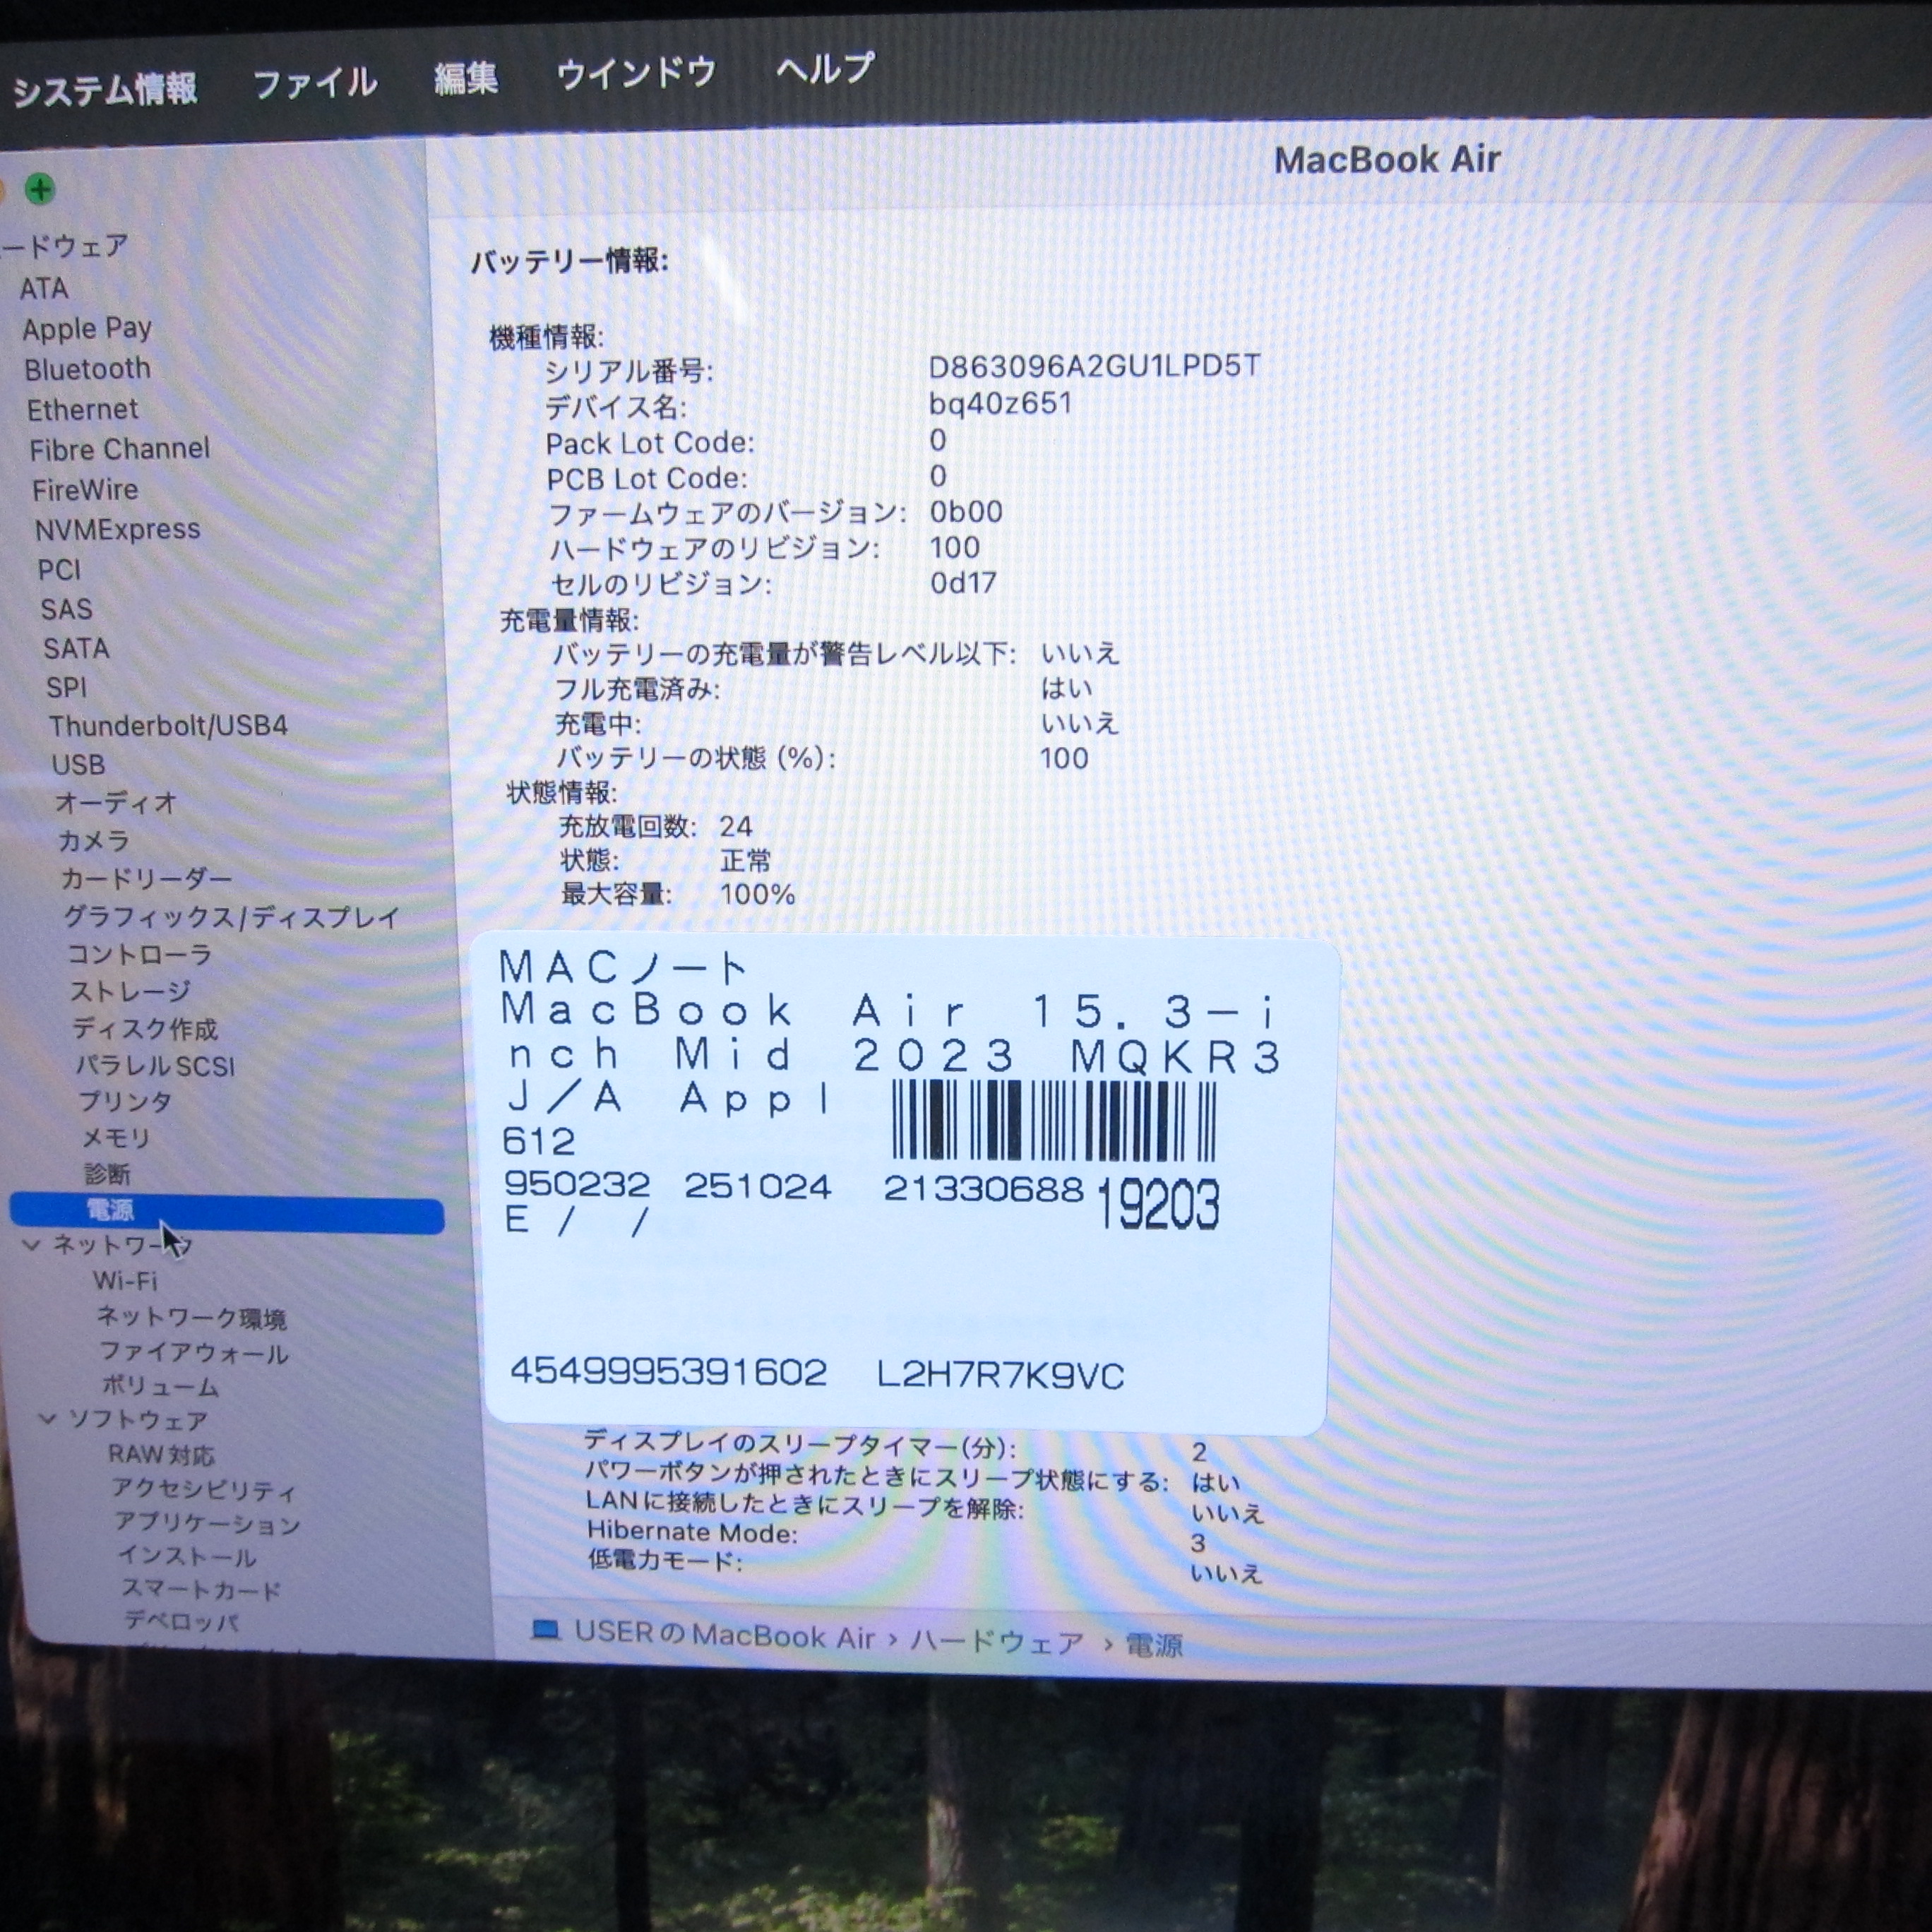Open the ヘルプ menu

[x=824, y=69]
